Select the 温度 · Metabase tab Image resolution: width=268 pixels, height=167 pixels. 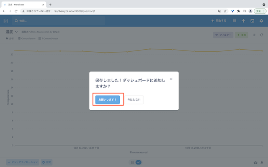pos(23,5)
